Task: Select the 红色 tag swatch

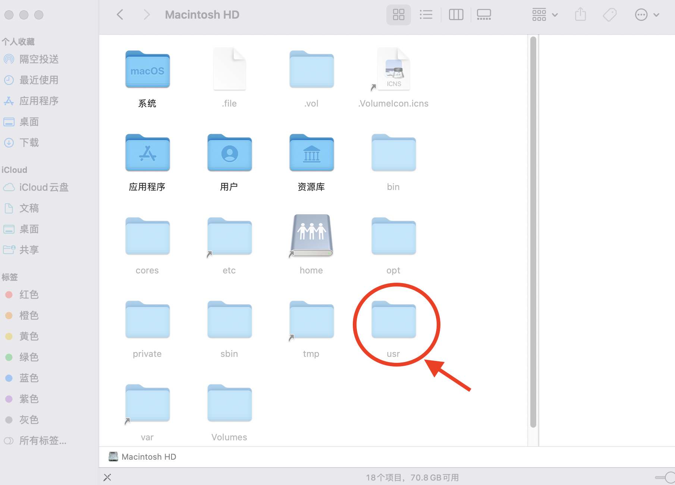Action: tap(9, 295)
